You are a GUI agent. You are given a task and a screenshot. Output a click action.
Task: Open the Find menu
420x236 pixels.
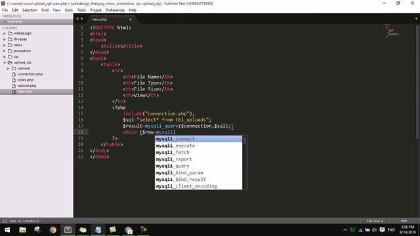click(x=45, y=10)
